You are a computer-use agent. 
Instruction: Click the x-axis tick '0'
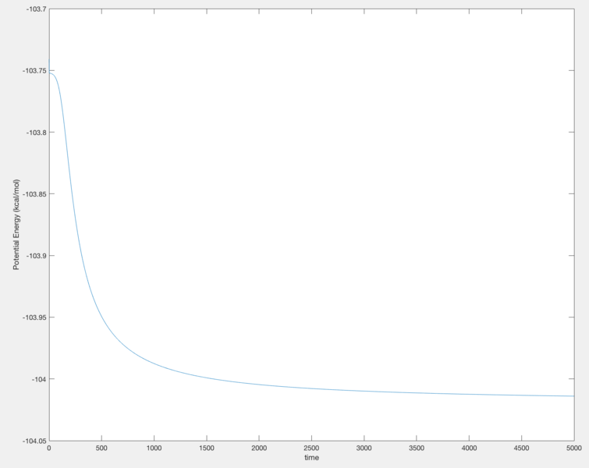pos(49,448)
